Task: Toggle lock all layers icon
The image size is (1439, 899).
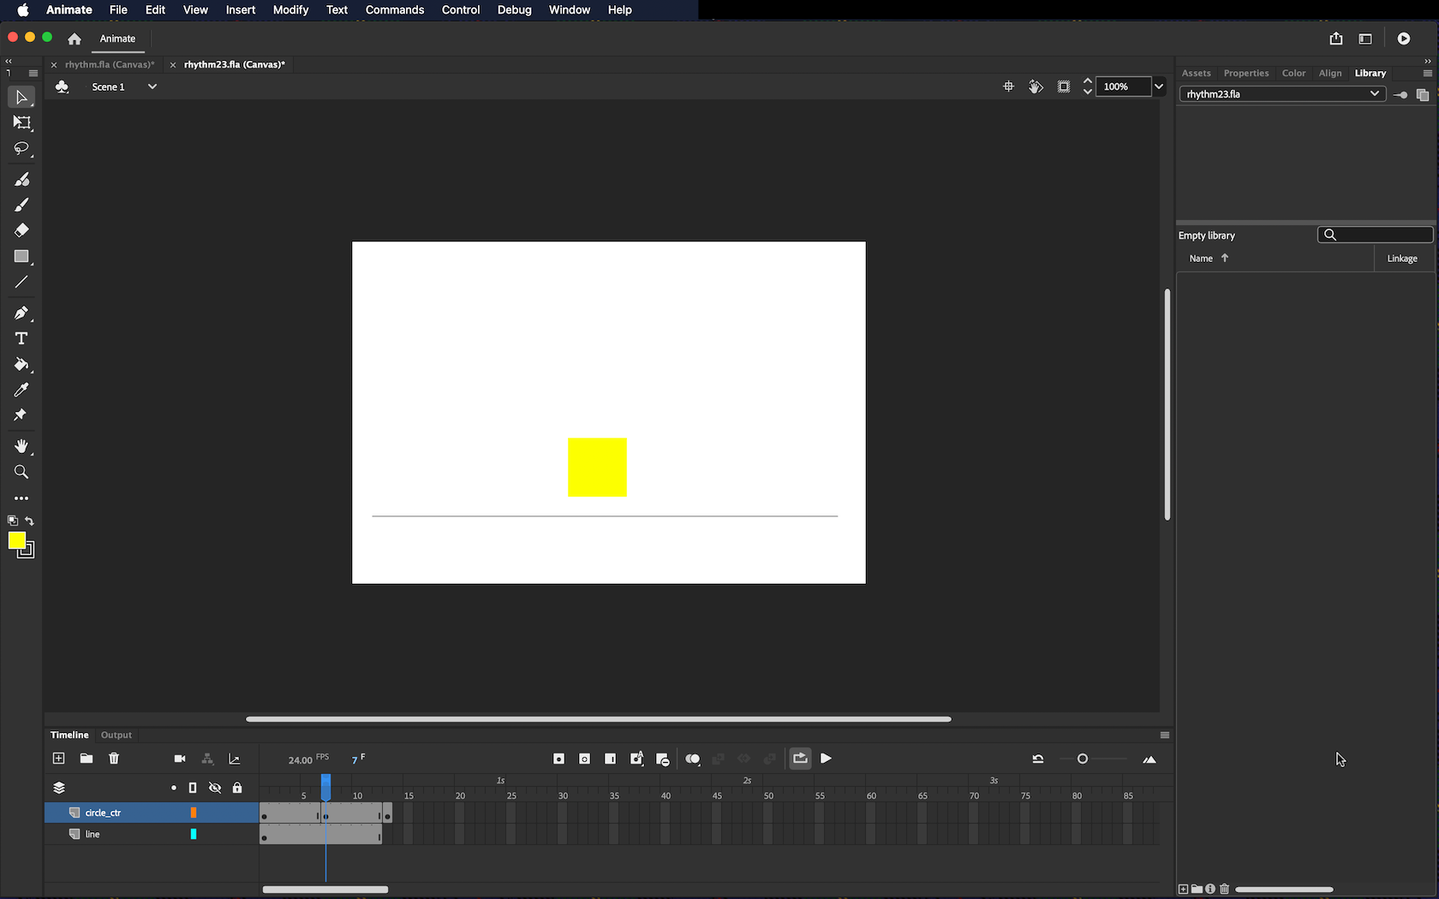Action: 237,788
